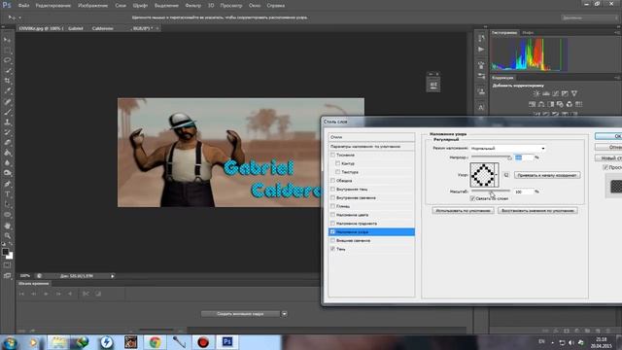The height and width of the screenshot is (350, 622).
Task: Enable the Текстура sub-effect checkbox
Action: [x=337, y=172]
